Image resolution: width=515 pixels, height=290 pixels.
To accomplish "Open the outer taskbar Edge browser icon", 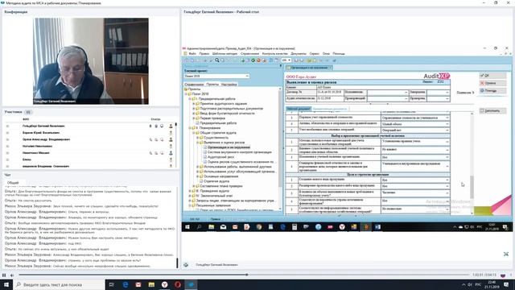I will point(126,284).
